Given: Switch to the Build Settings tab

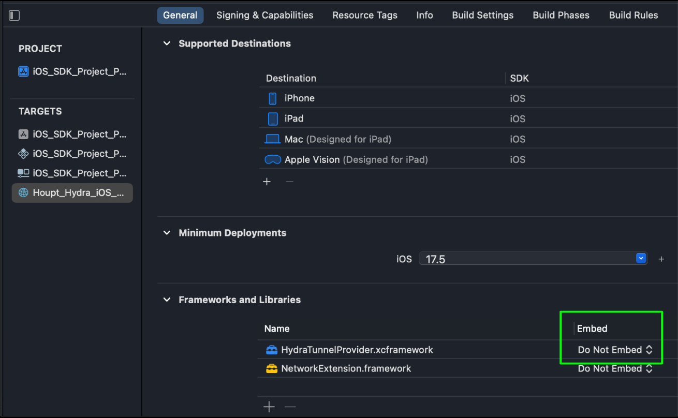Looking at the screenshot, I should tap(483, 16).
